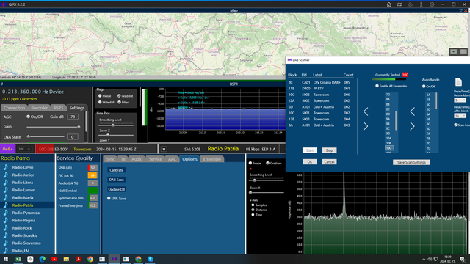Adjust the Gain slider
The width and height of the screenshot is (470, 264).
(54, 127)
